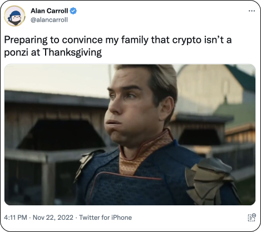Click the blue bandana on the avatar character
Viewport: 261px width, 232px height.
tap(14, 14)
